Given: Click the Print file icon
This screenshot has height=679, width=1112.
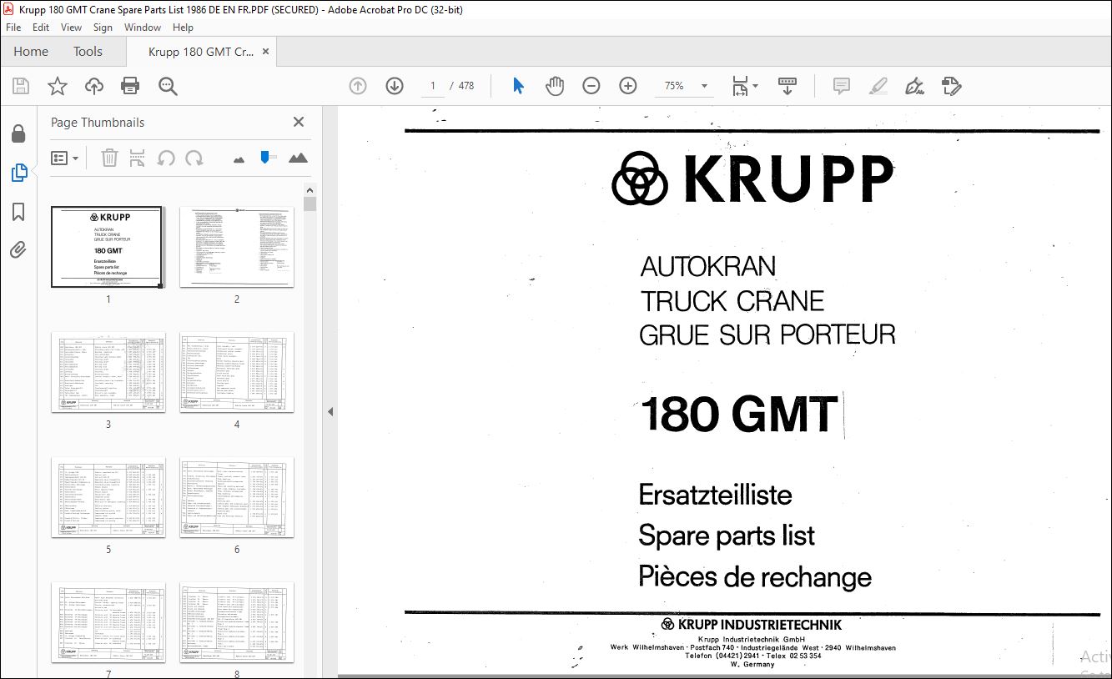Looking at the screenshot, I should pos(130,86).
